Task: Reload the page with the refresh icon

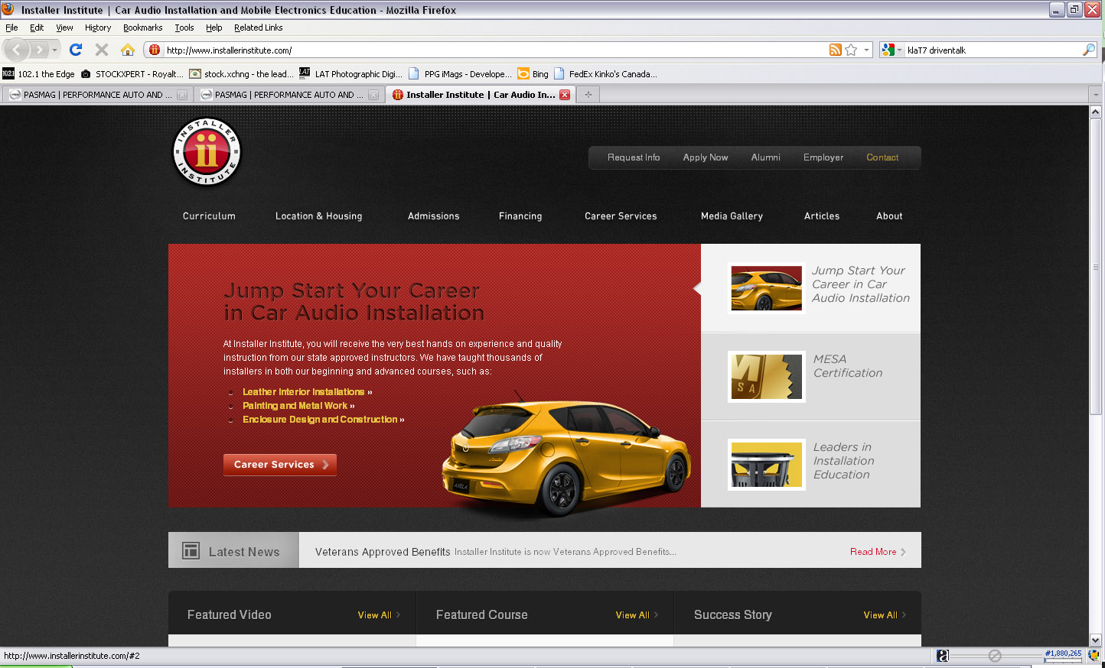Action: tap(76, 50)
